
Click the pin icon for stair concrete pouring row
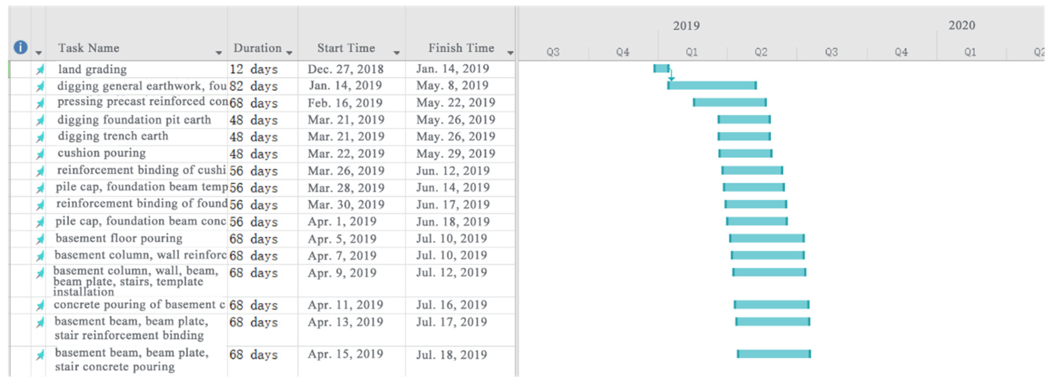[x=39, y=355]
